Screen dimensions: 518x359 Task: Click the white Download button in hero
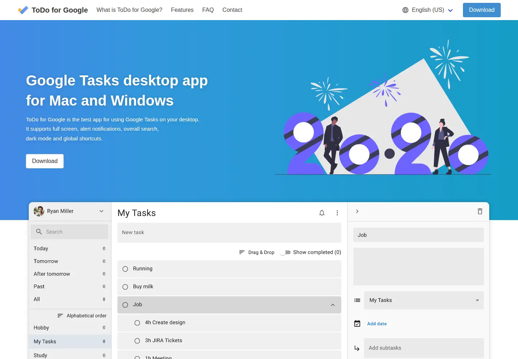point(45,161)
